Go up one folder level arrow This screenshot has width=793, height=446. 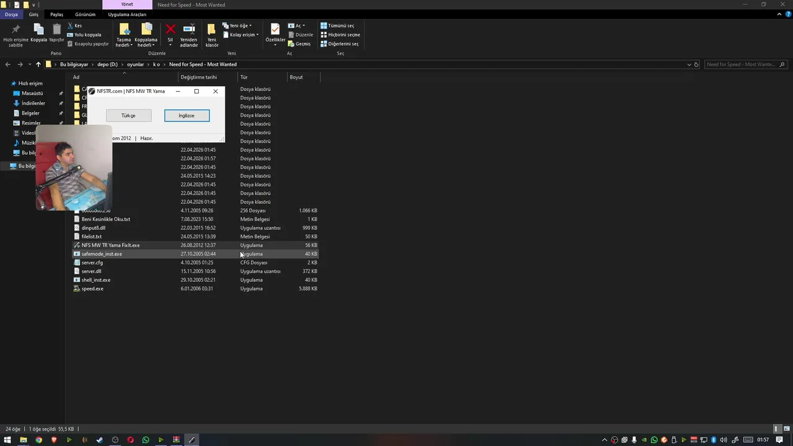38,64
